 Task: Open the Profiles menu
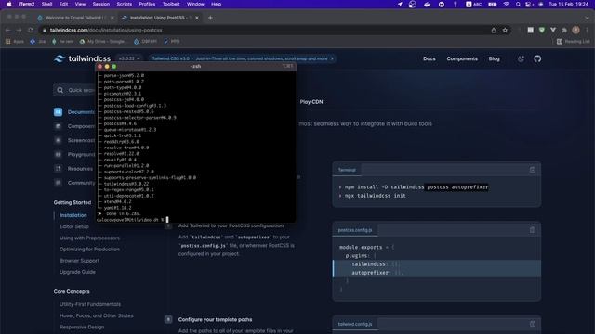point(147,4)
